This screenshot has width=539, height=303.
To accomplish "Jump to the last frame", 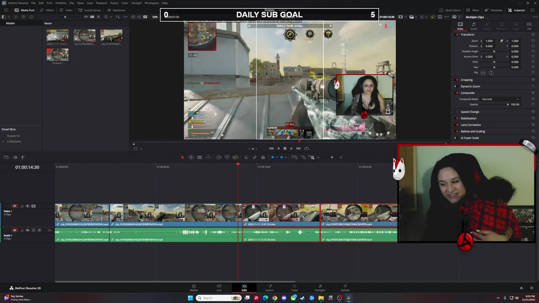I will [x=299, y=148].
